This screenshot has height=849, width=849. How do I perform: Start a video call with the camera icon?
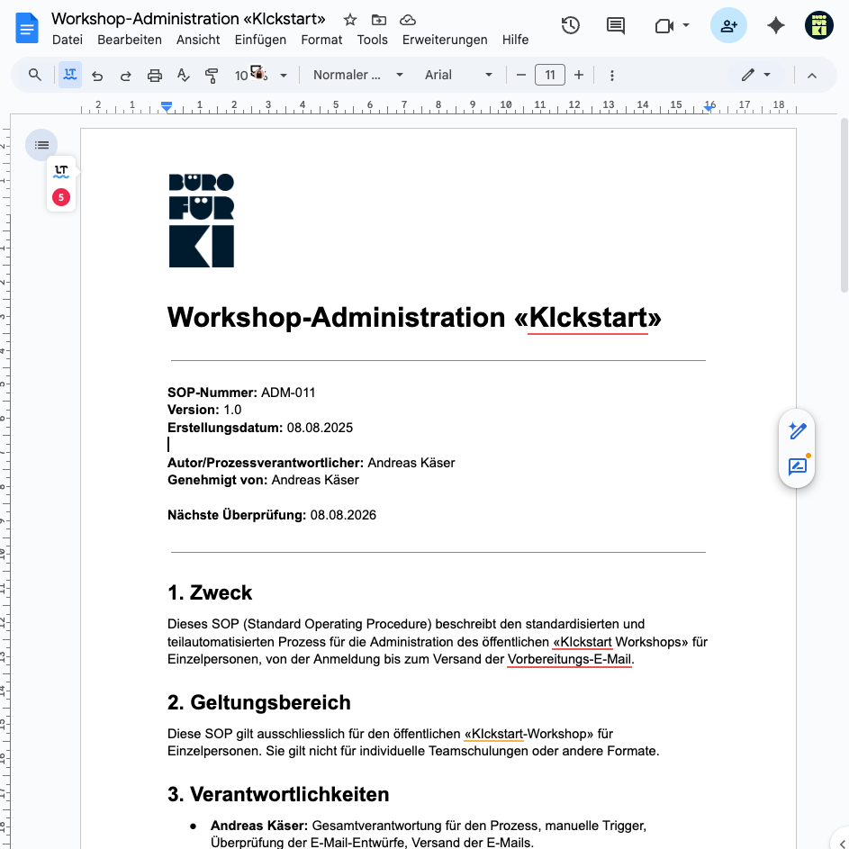click(664, 25)
